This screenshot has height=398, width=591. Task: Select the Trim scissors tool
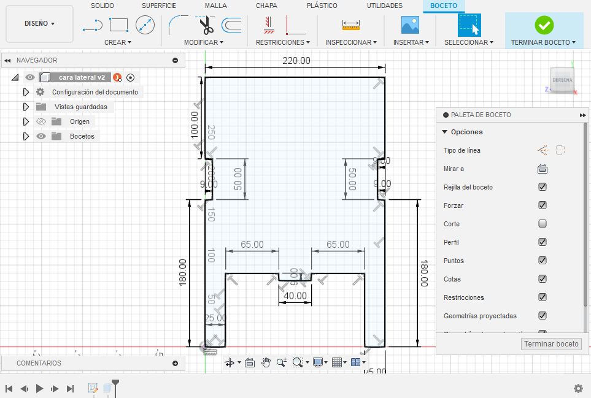click(x=206, y=25)
